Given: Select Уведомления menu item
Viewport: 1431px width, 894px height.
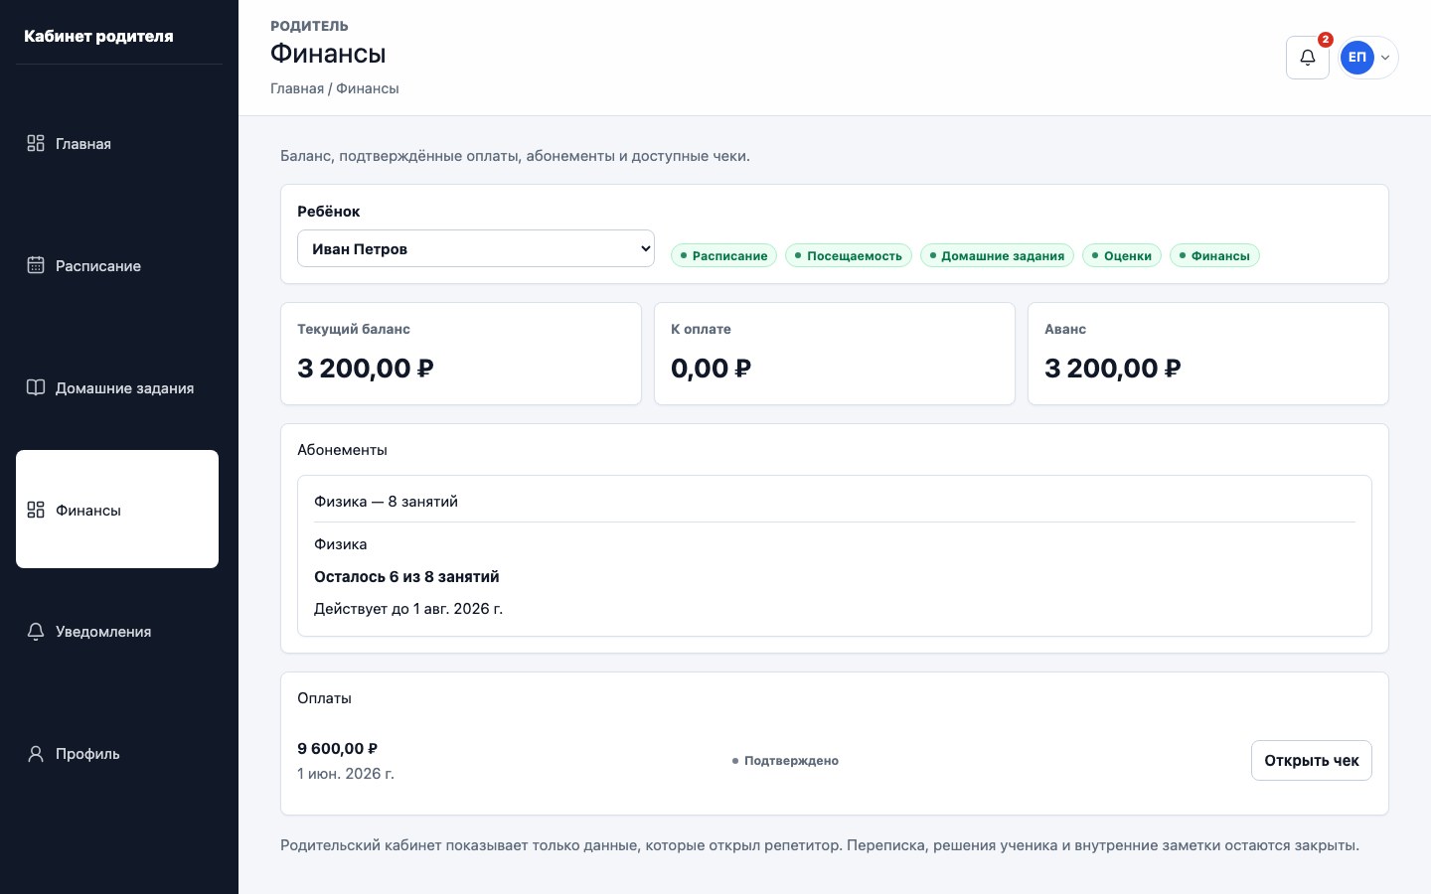Looking at the screenshot, I should point(117,632).
